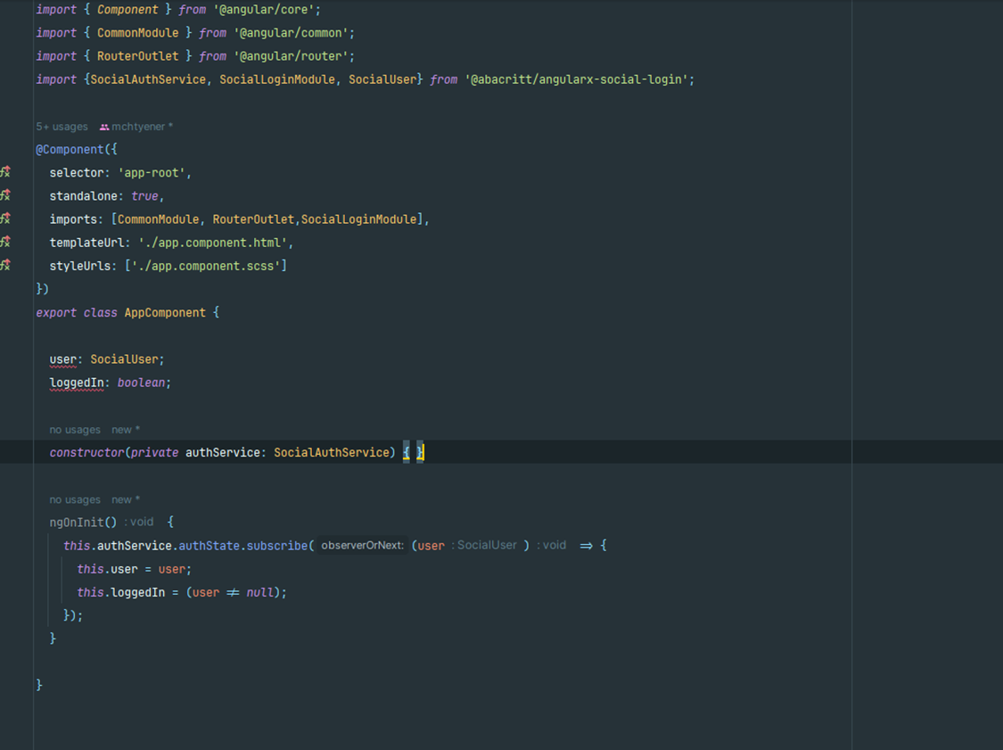This screenshot has width=1003, height=750.
Task: Click the '@angular/router' import path
Action: pyautogui.click(x=291, y=56)
